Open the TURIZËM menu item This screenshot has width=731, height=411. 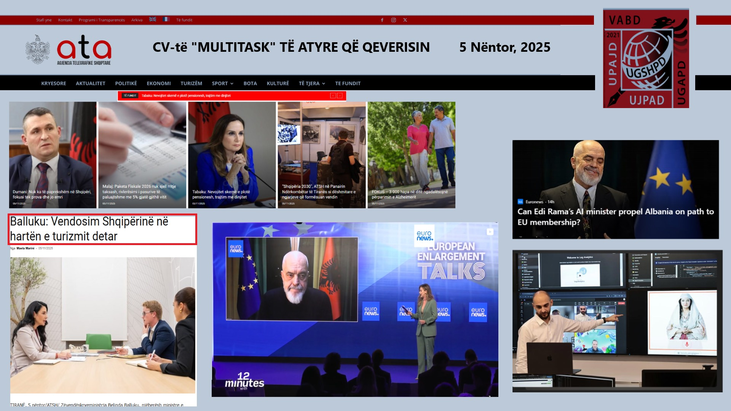click(x=191, y=83)
